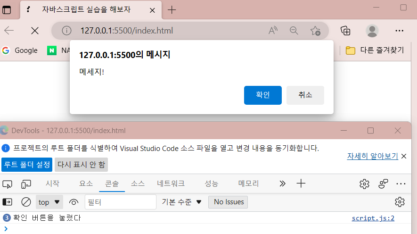Open the 네트워크 tab

tap(171, 184)
